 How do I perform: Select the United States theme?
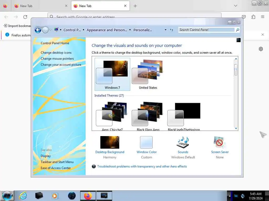tap(148, 74)
